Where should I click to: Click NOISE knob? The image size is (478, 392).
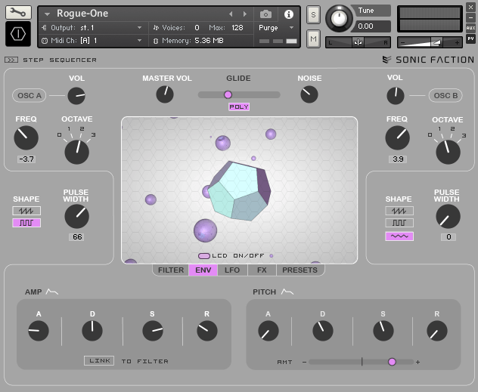click(309, 94)
